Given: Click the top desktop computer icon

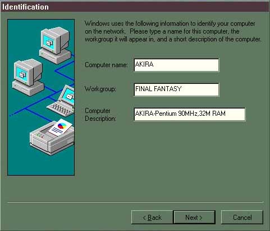Looking at the screenshot, I should pos(55,45).
